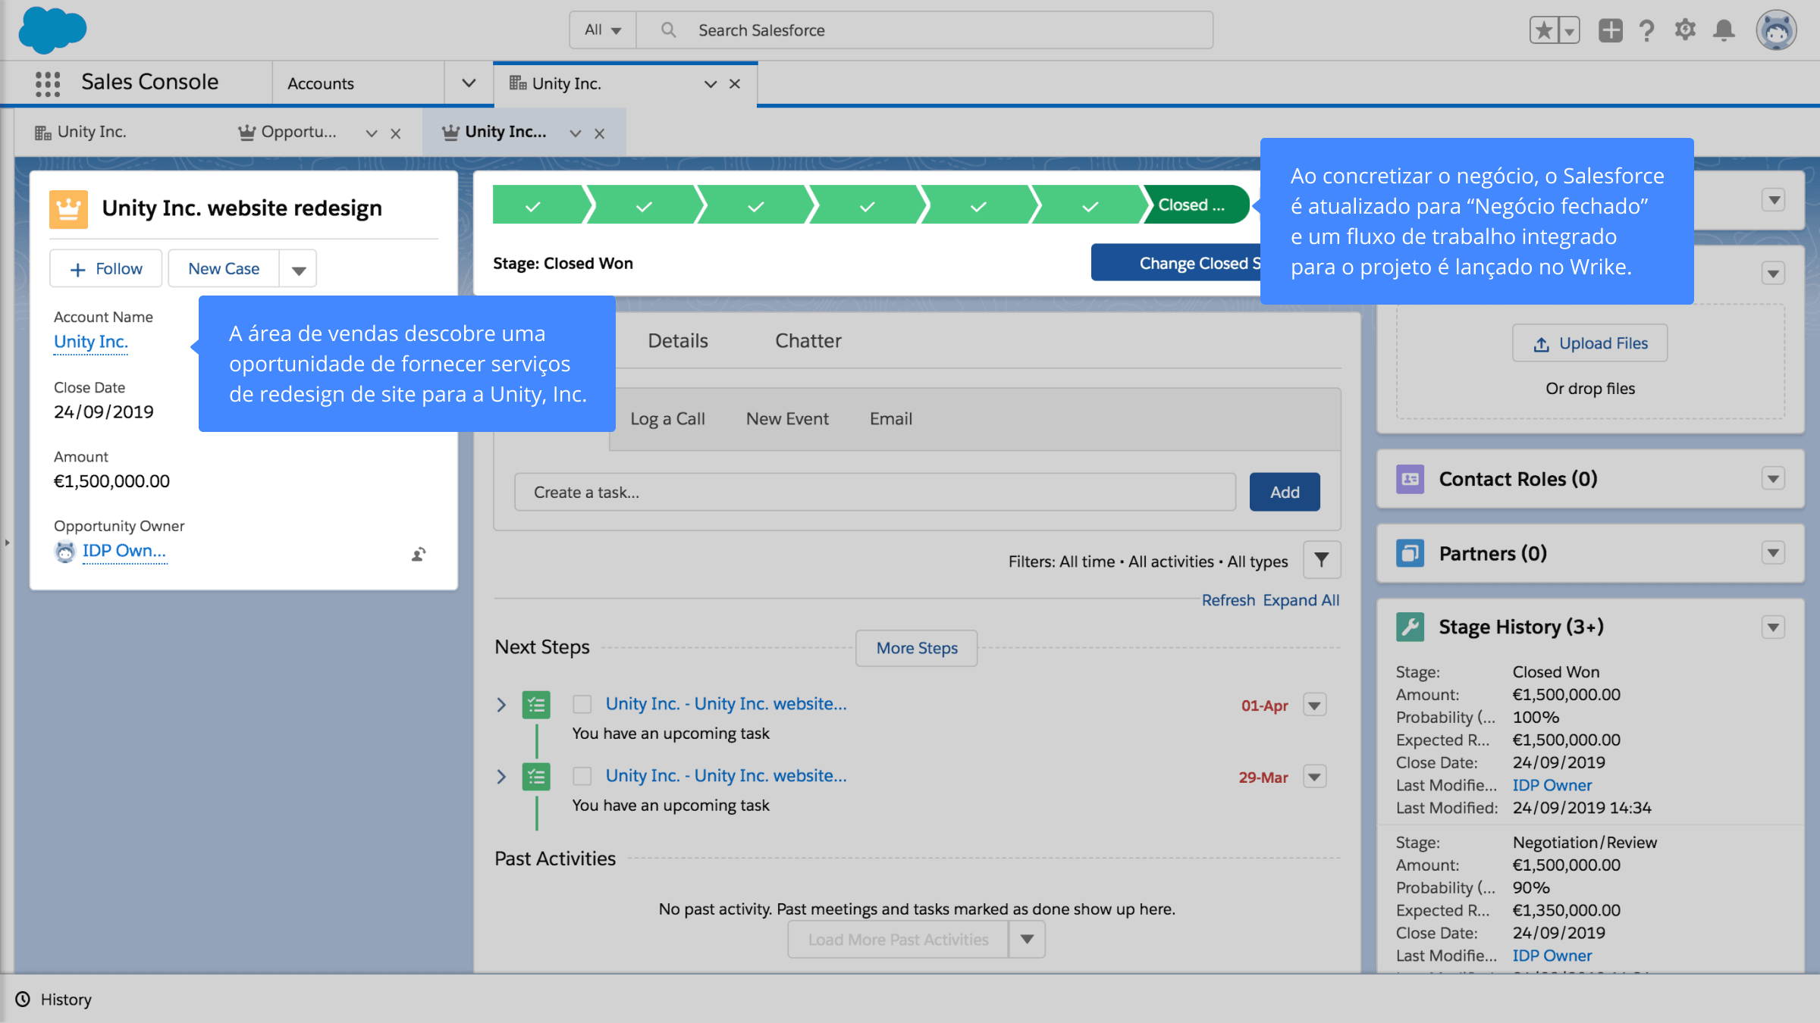Screen dimensions: 1820x1023
Task: Select the Log a Call tab
Action: coord(667,419)
